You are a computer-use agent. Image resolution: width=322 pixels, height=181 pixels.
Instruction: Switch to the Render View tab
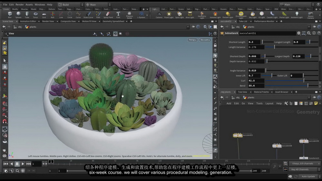(x=48, y=21)
